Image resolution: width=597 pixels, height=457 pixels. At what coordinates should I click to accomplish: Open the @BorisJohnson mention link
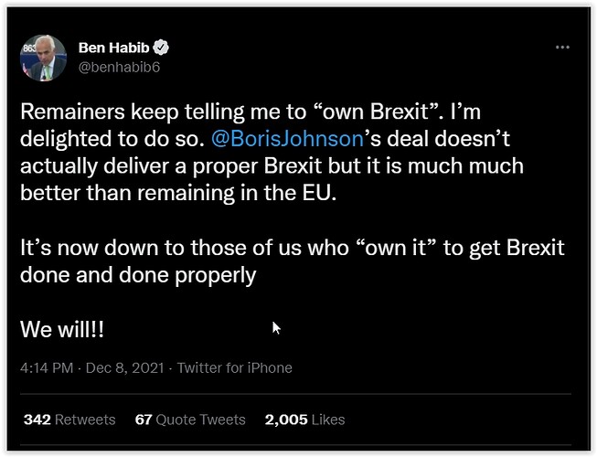click(288, 139)
